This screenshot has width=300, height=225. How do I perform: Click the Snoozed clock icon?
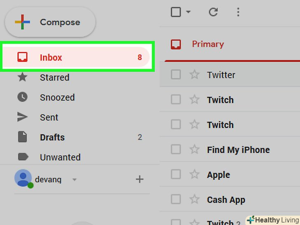[23, 97]
